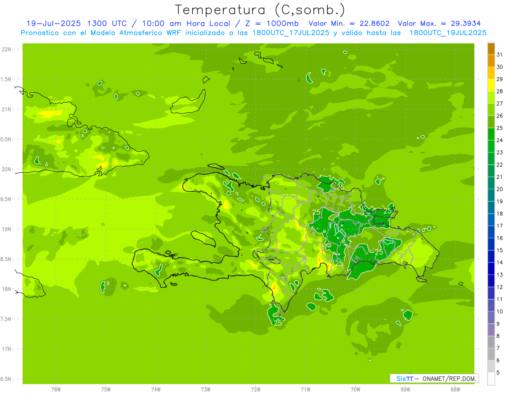Viewport: 511px width, 395px height.
Task: Click the 21N latitude axis label
Action: (7, 109)
